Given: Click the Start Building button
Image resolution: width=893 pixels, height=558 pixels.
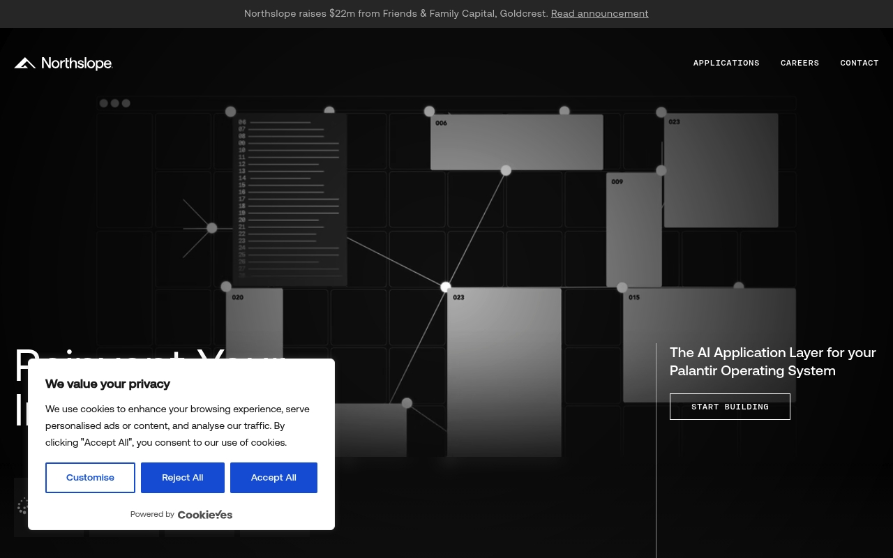Looking at the screenshot, I should (x=730, y=407).
